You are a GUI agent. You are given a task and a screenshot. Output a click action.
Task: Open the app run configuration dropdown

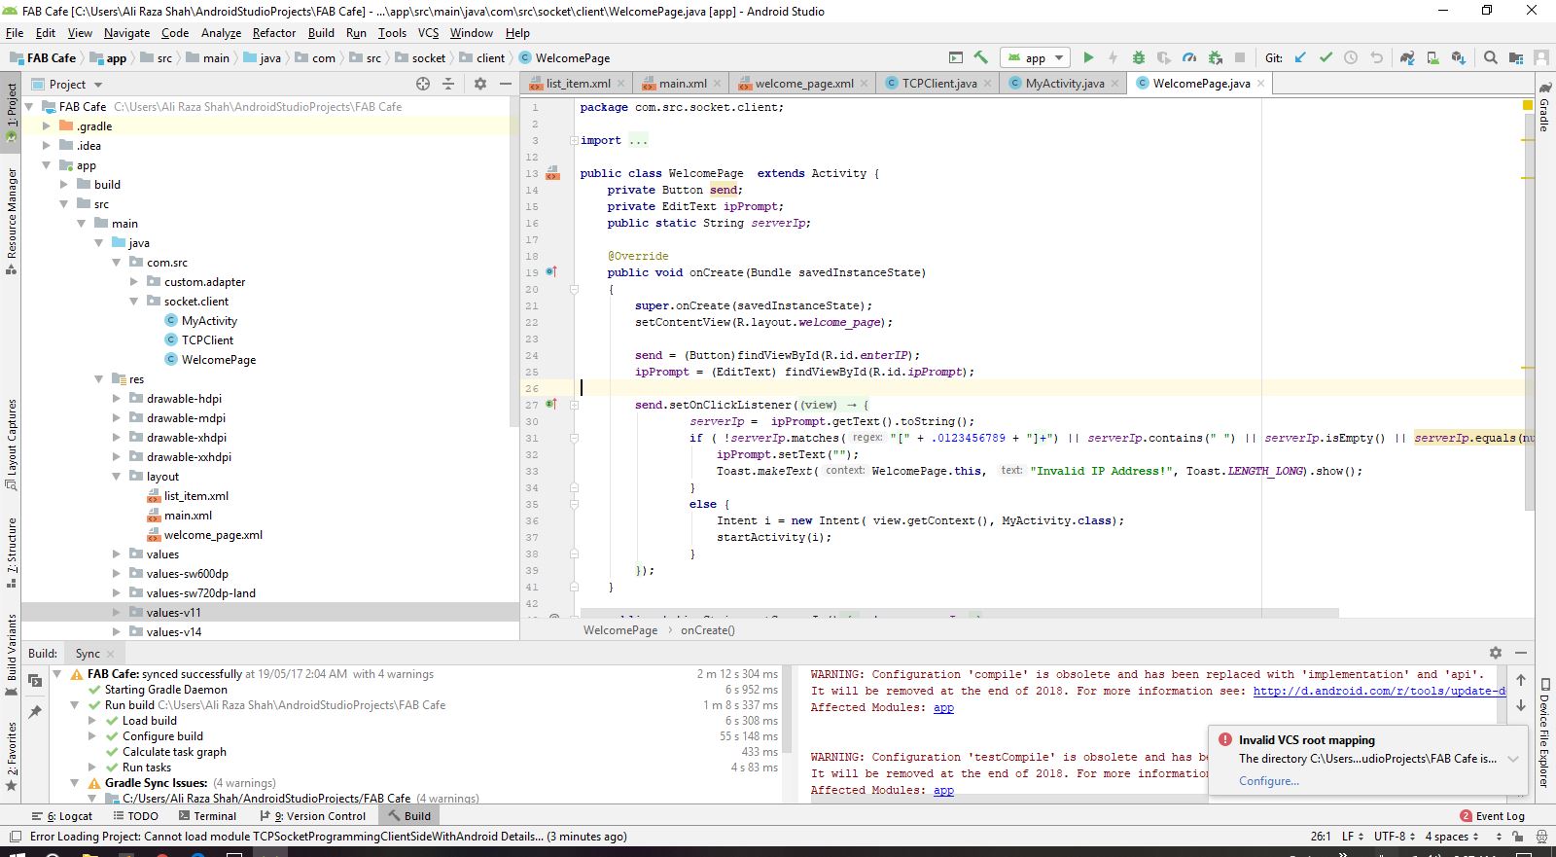click(x=1035, y=58)
